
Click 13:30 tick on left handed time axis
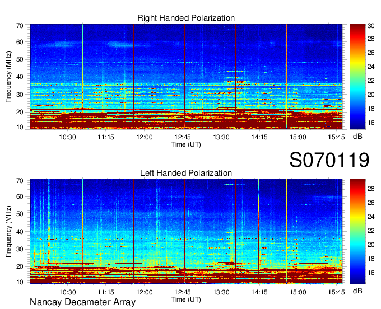pyautogui.click(x=221, y=292)
